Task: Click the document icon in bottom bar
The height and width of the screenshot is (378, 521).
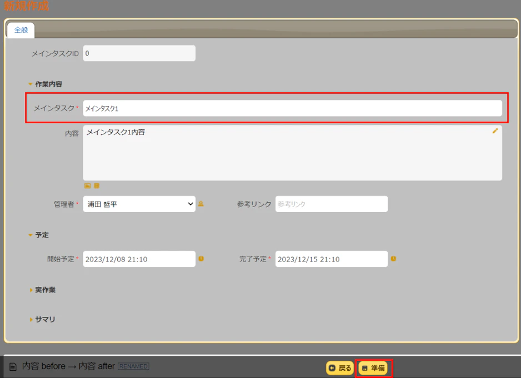Action: click(13, 367)
